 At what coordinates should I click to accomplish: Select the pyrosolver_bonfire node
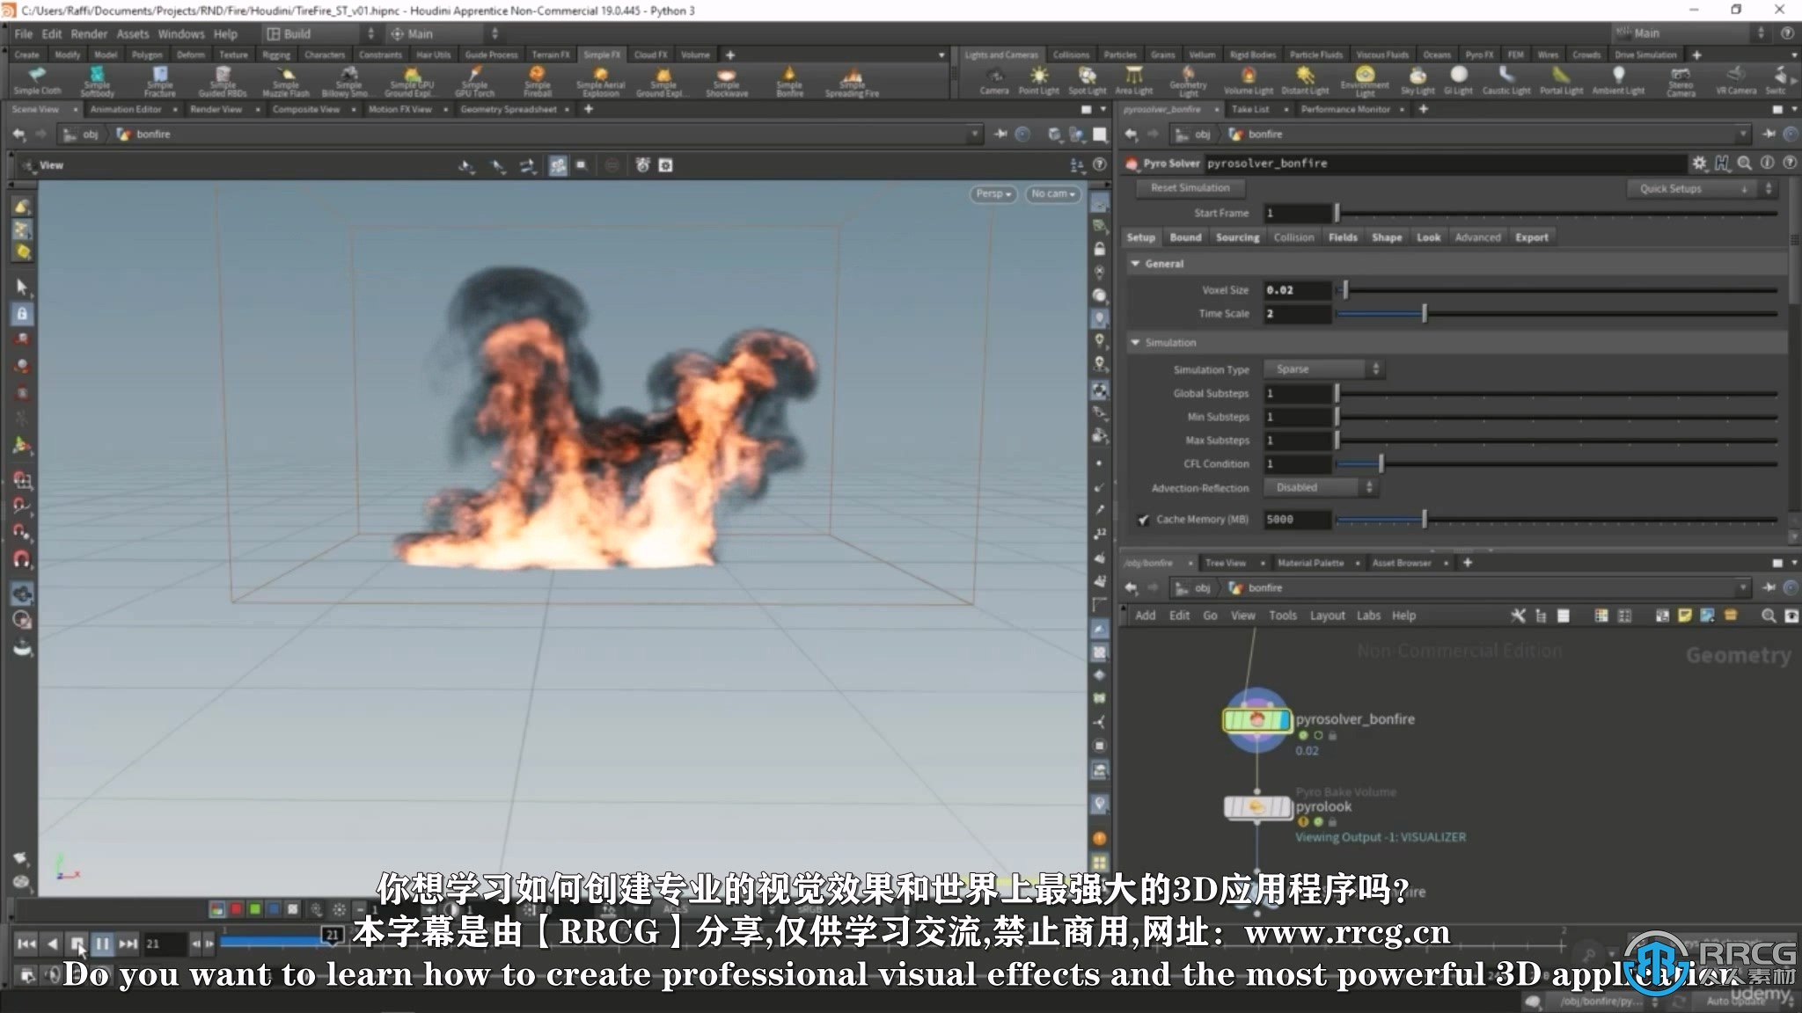click(x=1256, y=720)
